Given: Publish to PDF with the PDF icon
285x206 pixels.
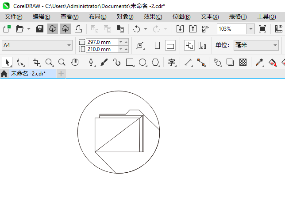Looking at the screenshot, I should (x=206, y=29).
